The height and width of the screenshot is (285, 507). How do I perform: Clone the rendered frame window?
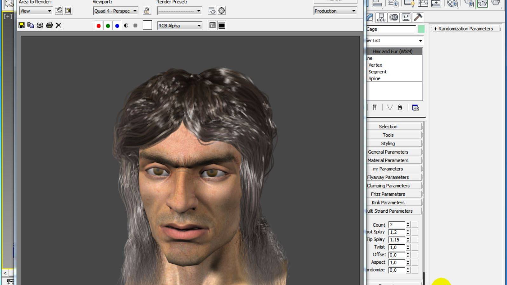point(40,25)
